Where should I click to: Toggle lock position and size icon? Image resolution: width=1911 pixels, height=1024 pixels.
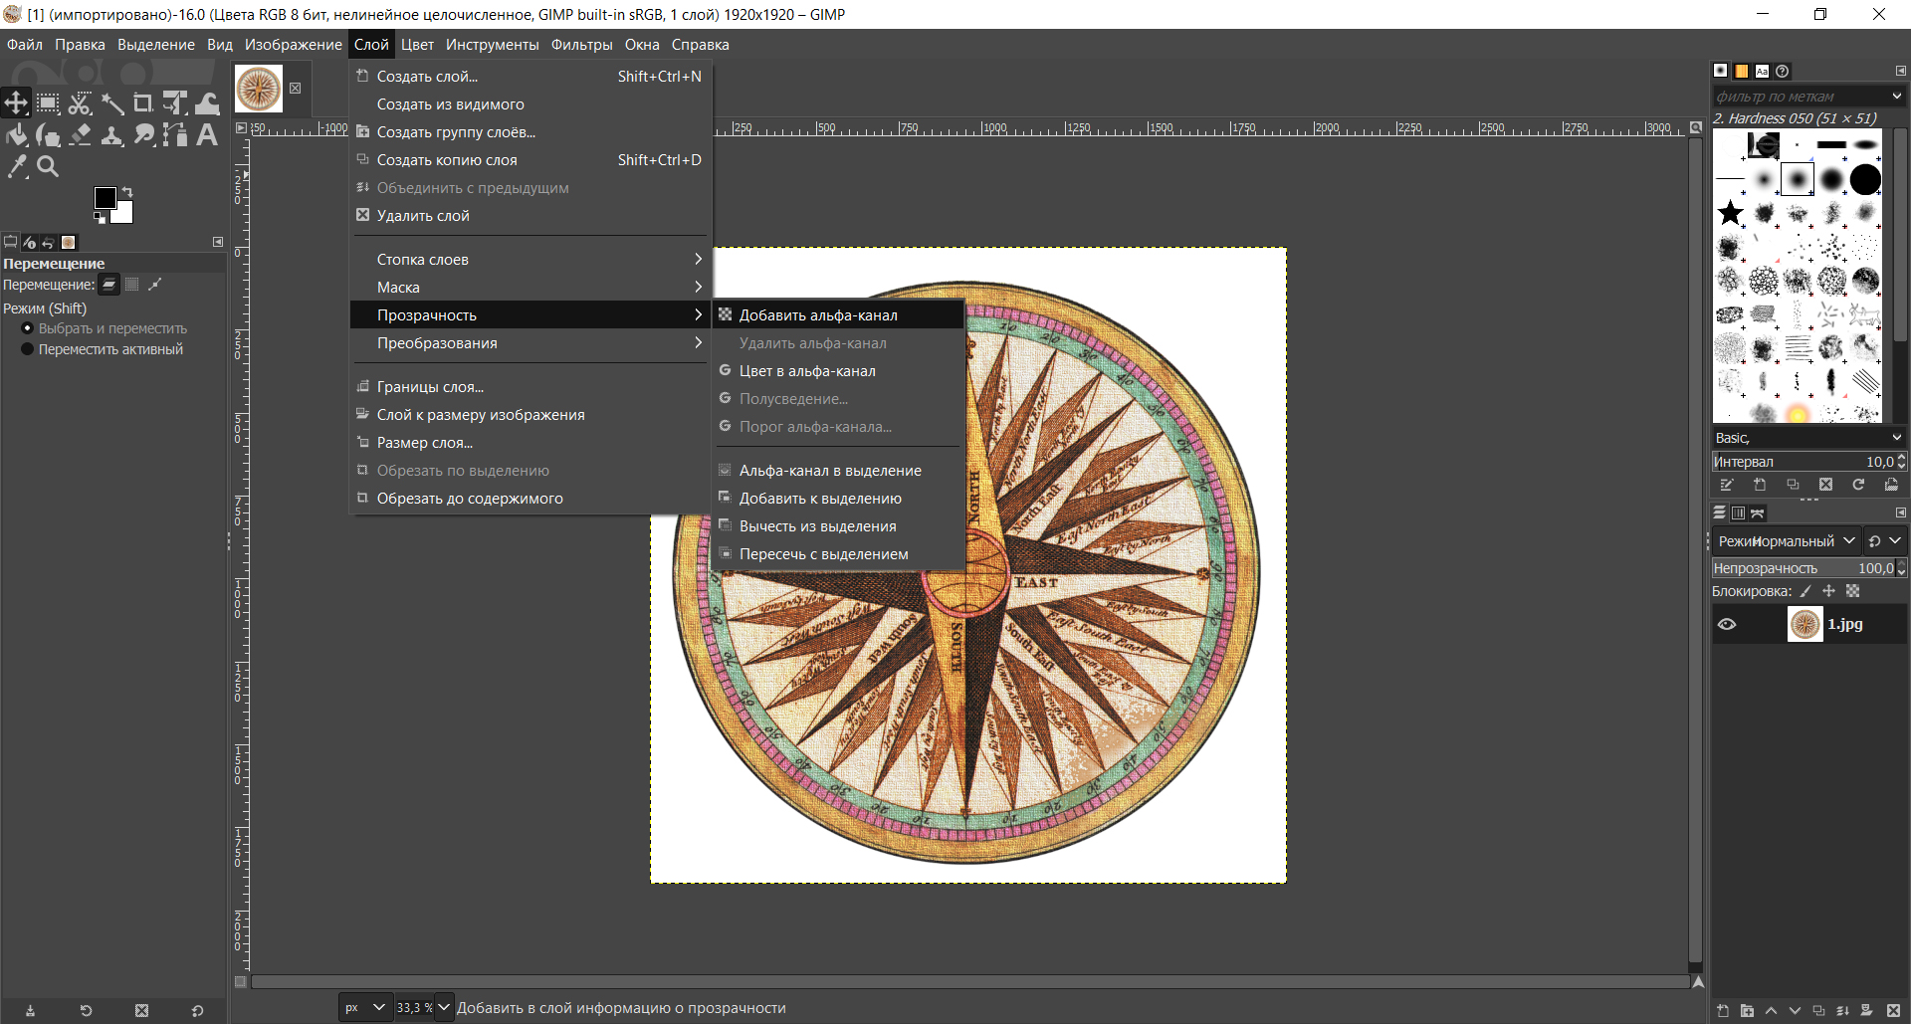1828,591
